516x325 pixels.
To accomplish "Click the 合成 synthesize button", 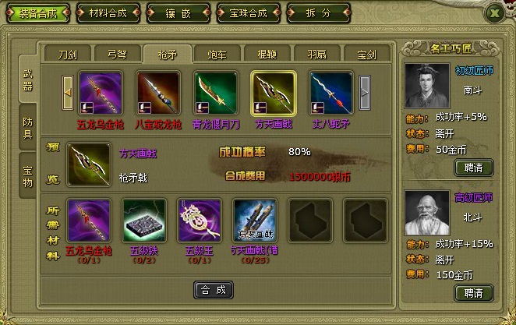I will [214, 290].
